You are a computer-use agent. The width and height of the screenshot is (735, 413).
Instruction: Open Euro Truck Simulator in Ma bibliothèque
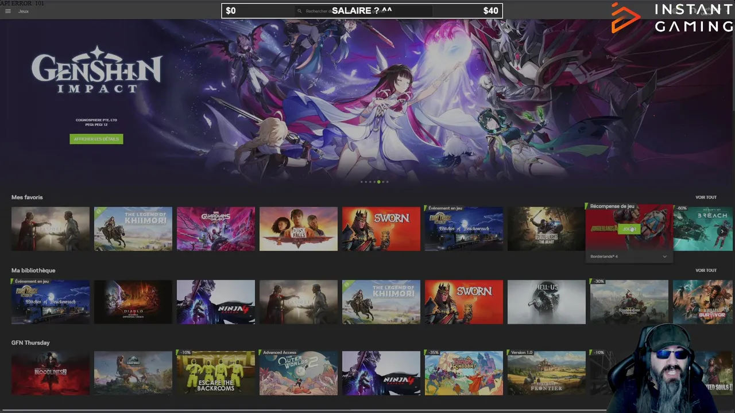pos(51,302)
